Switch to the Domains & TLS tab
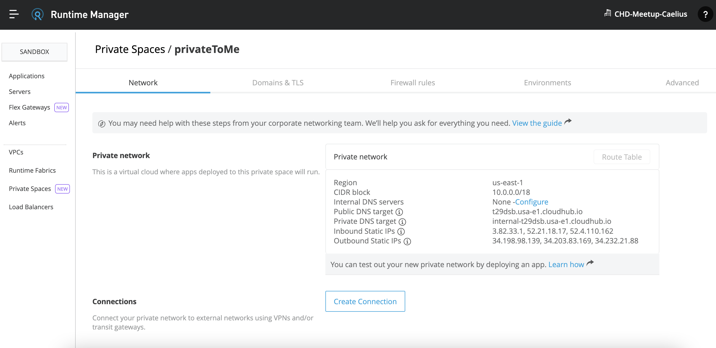This screenshot has width=716, height=348. [278, 82]
